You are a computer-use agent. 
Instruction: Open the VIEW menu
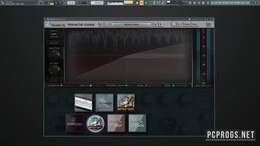(231, 3)
